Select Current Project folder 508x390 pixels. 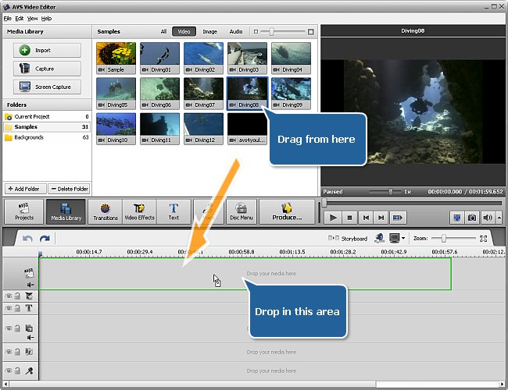pyautogui.click(x=47, y=116)
